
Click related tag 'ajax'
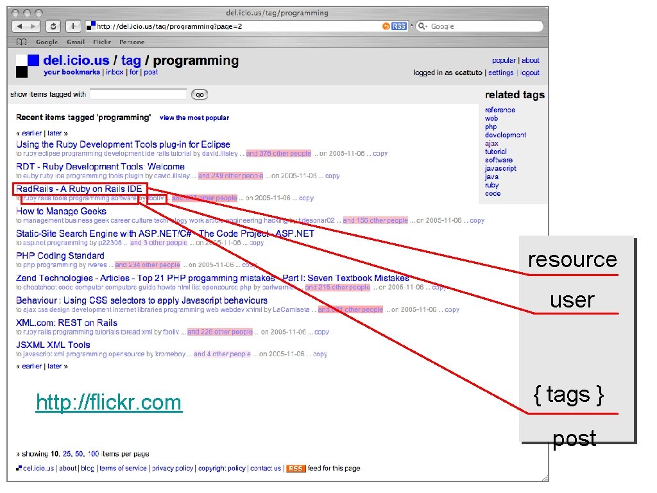(491, 143)
